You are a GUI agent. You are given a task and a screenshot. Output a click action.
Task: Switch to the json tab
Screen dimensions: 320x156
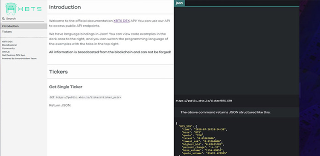(179, 3)
